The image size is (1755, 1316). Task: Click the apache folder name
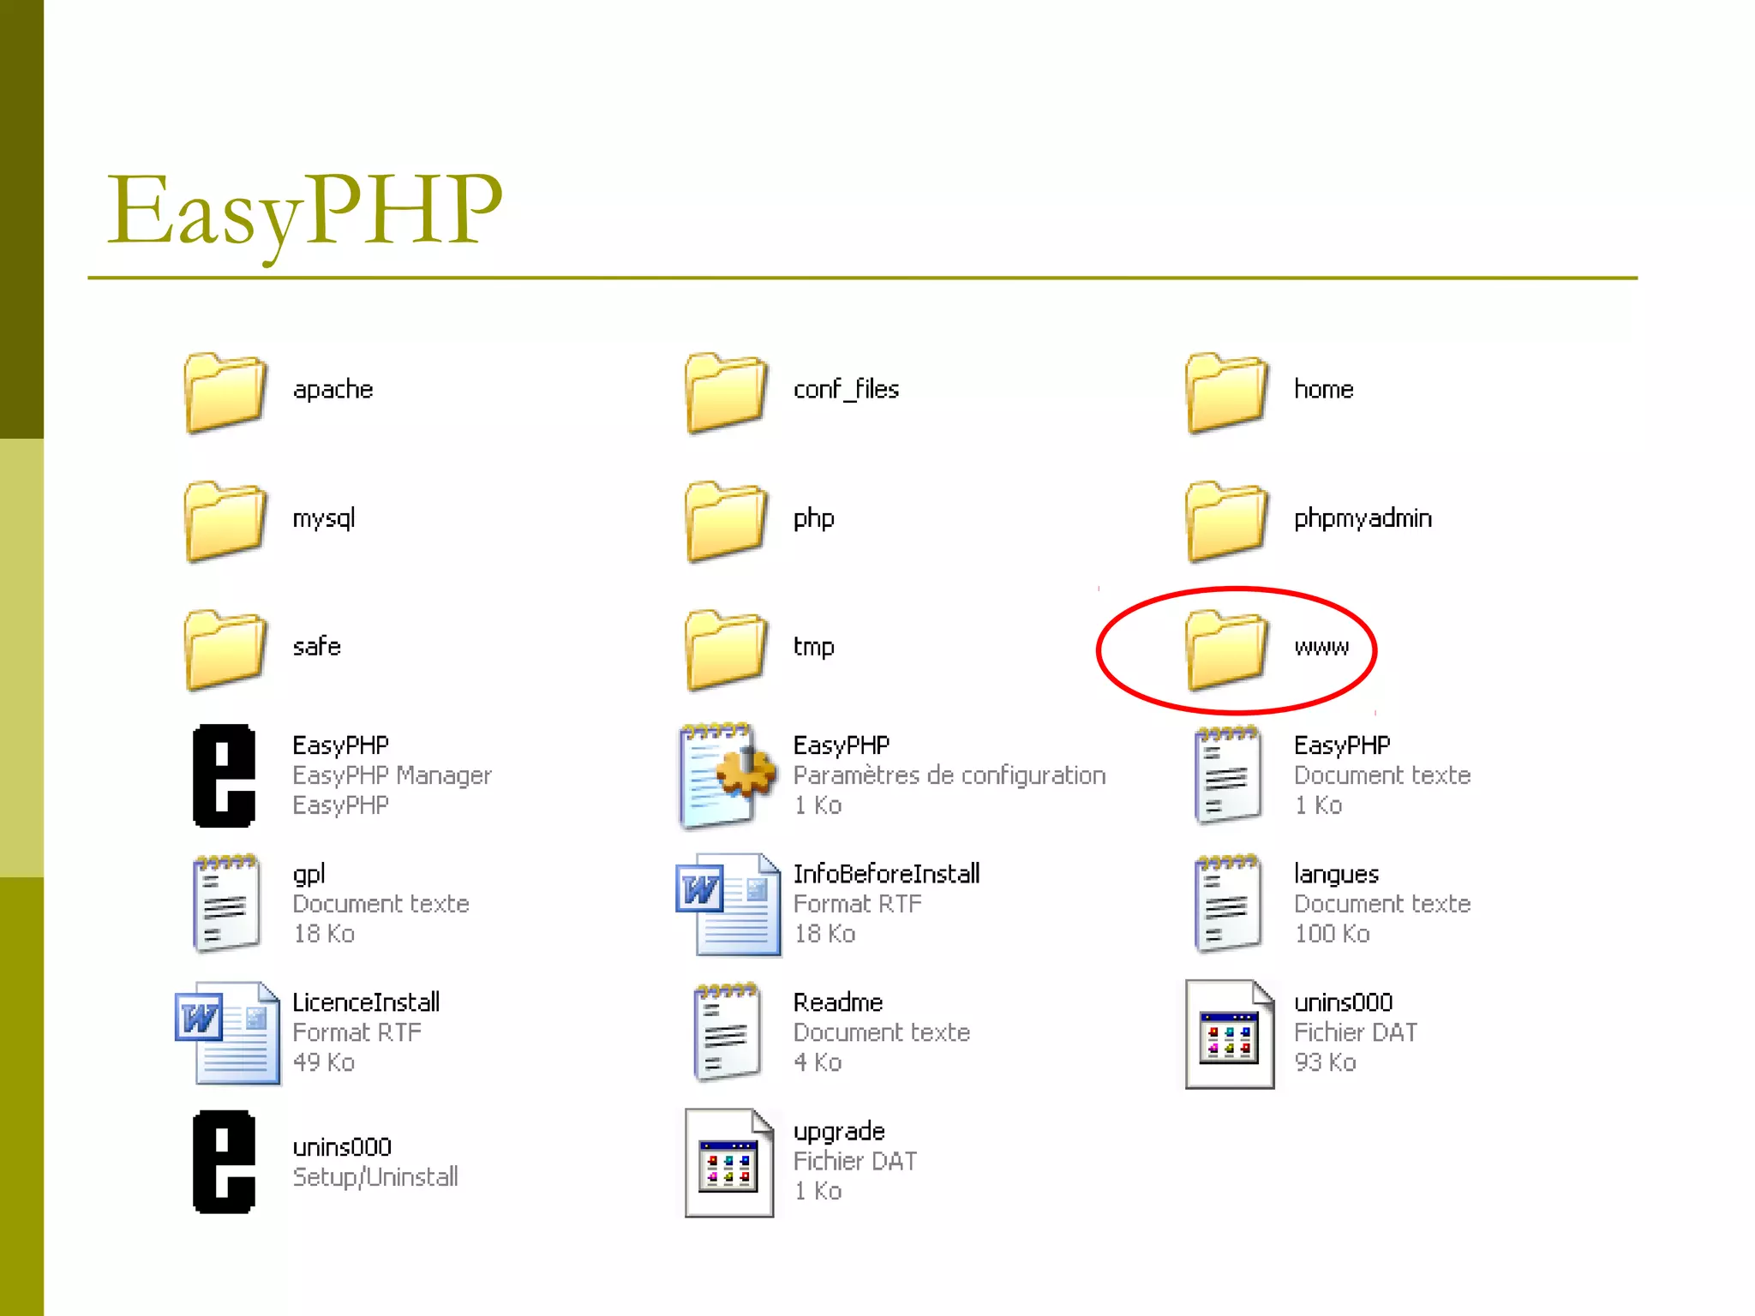point(332,390)
